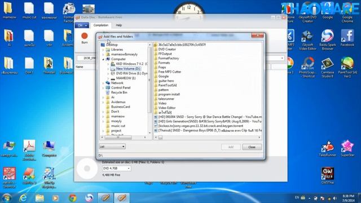This screenshot has height=203, width=361.
Task: Open iSkysoft Video Editor desktop icon
Action: (307, 40)
